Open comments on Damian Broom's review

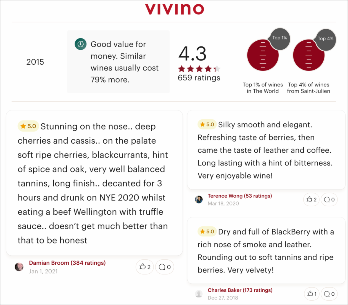[165, 267]
